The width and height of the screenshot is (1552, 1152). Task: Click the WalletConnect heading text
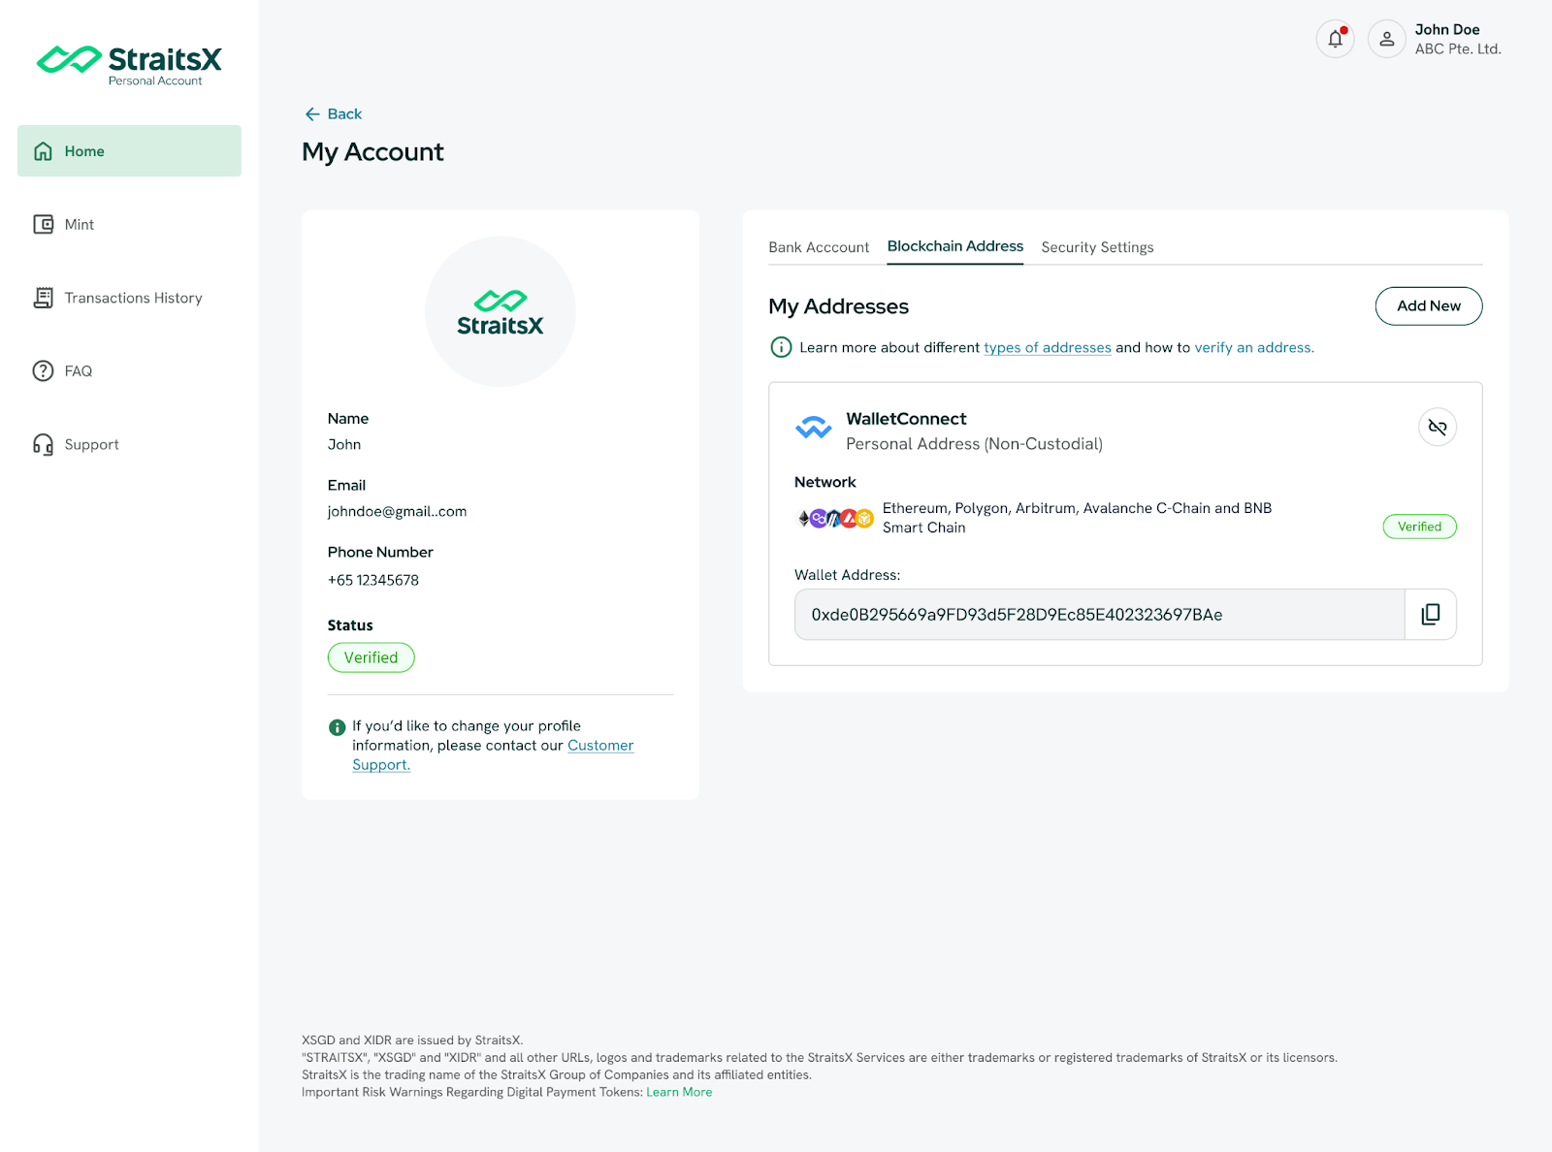tap(906, 419)
